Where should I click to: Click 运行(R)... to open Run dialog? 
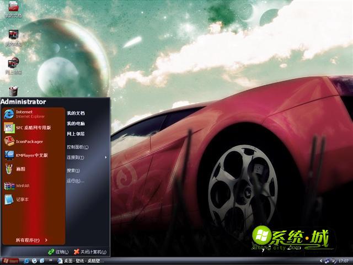coord(74,181)
